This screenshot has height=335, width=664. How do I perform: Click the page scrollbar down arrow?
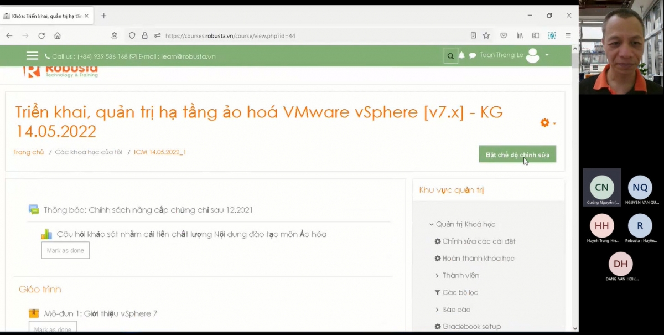575,328
